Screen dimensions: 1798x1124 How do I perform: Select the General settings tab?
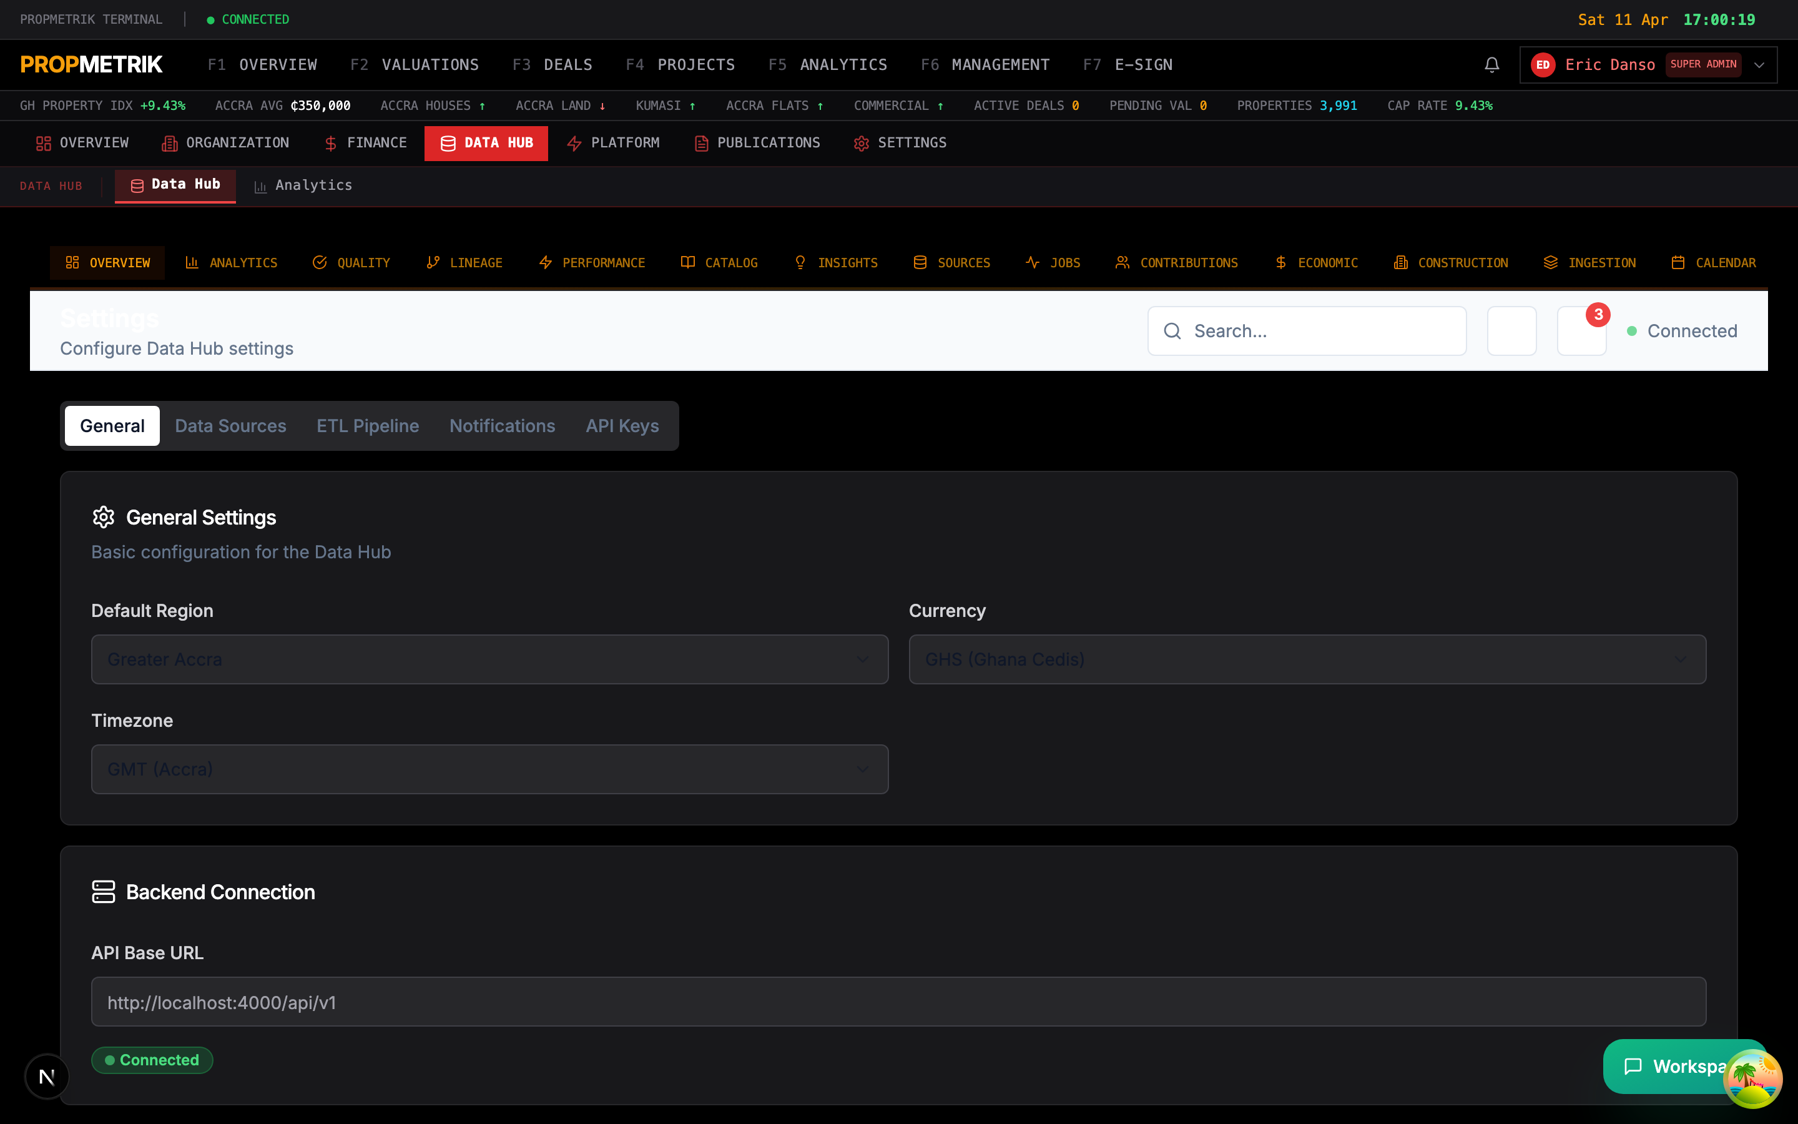point(112,426)
